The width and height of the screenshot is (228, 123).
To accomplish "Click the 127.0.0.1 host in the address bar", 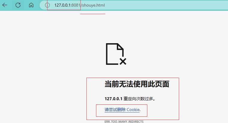I will 62,5.
